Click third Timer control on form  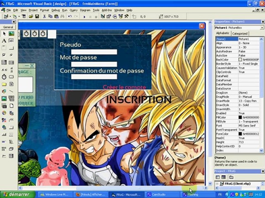coord(43,34)
